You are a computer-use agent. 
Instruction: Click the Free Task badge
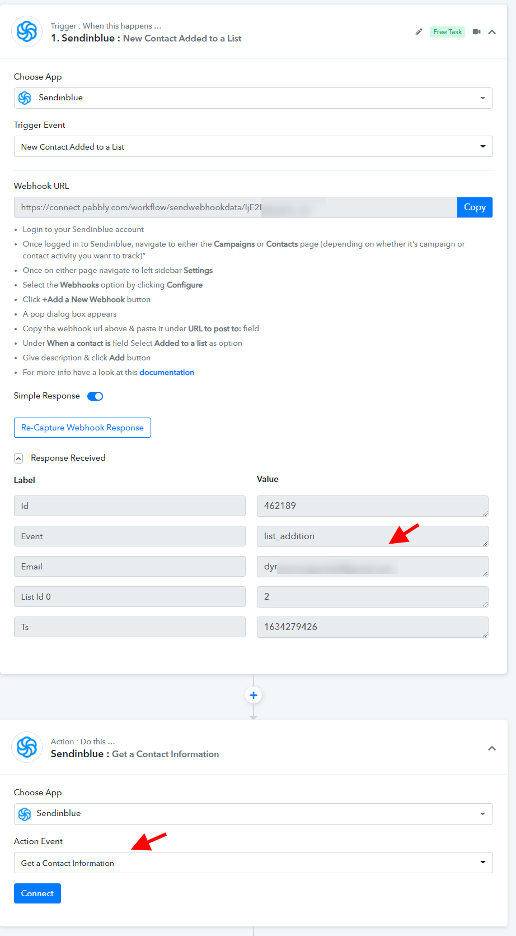(x=448, y=32)
